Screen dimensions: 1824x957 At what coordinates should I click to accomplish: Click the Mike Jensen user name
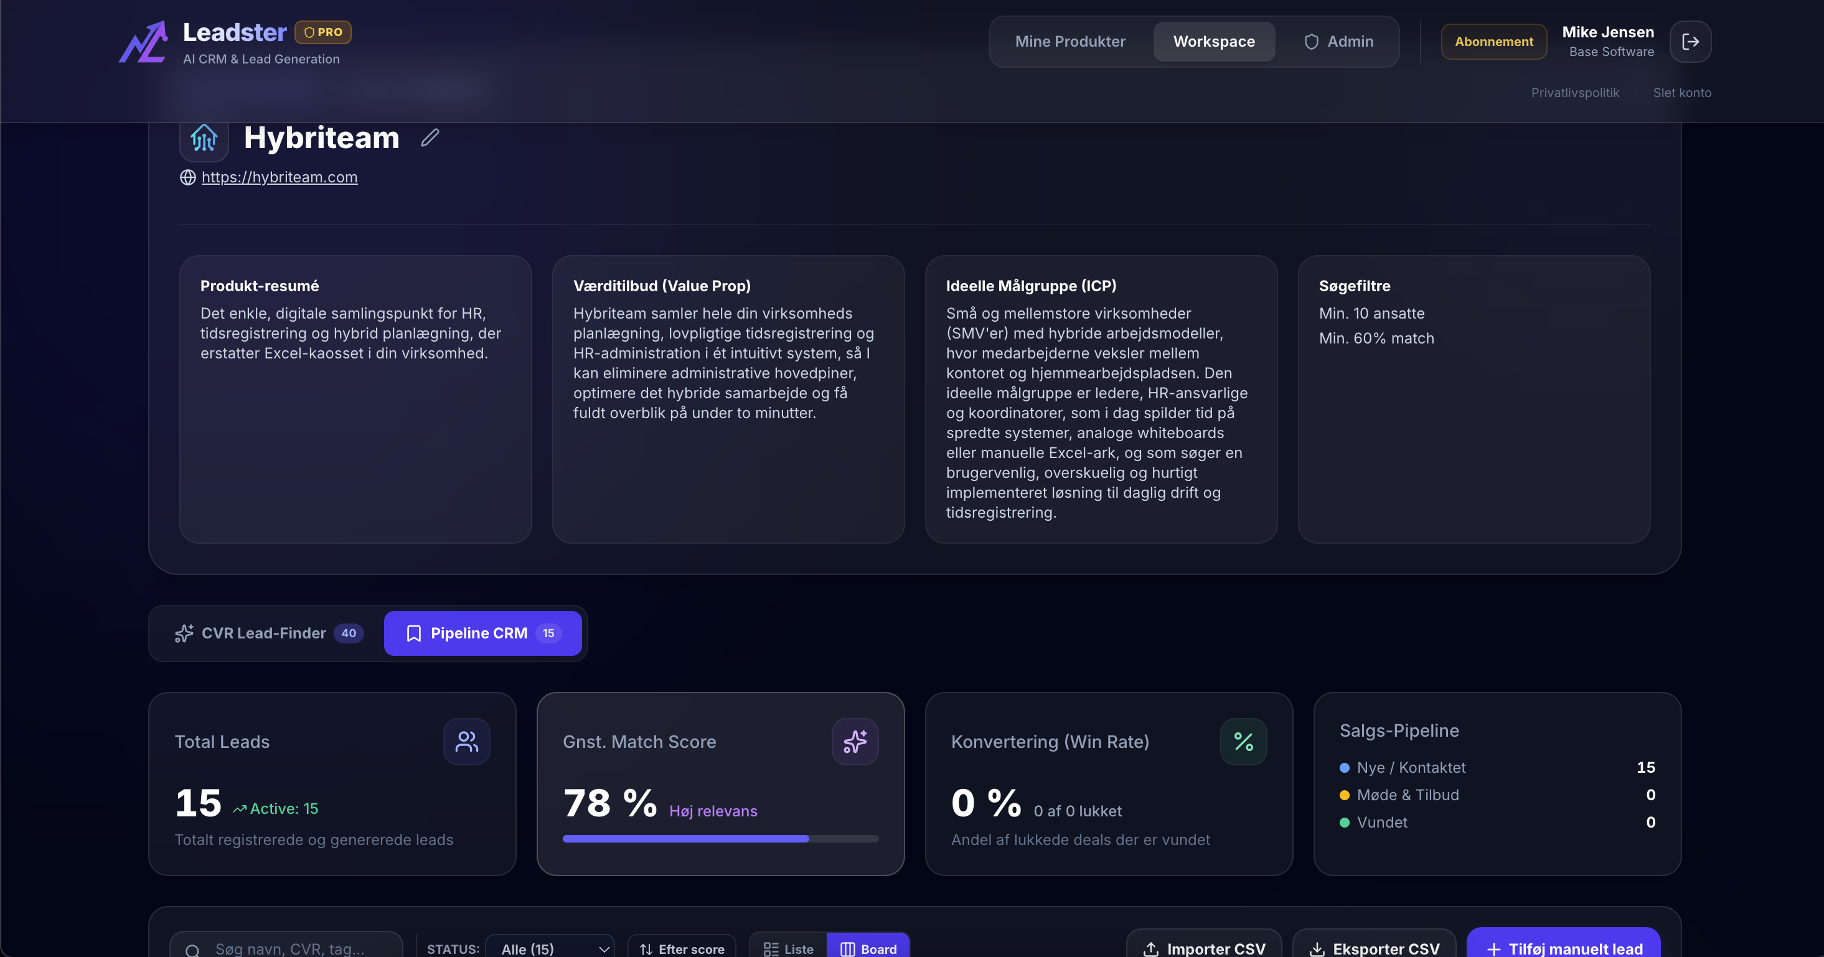pyautogui.click(x=1608, y=32)
